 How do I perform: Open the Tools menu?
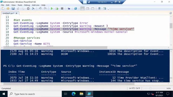[x=20, y=5]
